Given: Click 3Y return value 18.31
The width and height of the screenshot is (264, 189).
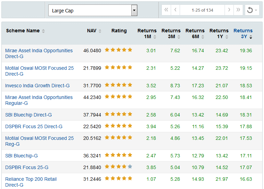Looking at the screenshot, I should pyautogui.click(x=246, y=115).
